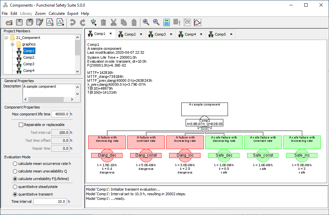Select quantitative steadystate radio button
Viewport: 329px width, 215px height.
[x=15, y=187]
